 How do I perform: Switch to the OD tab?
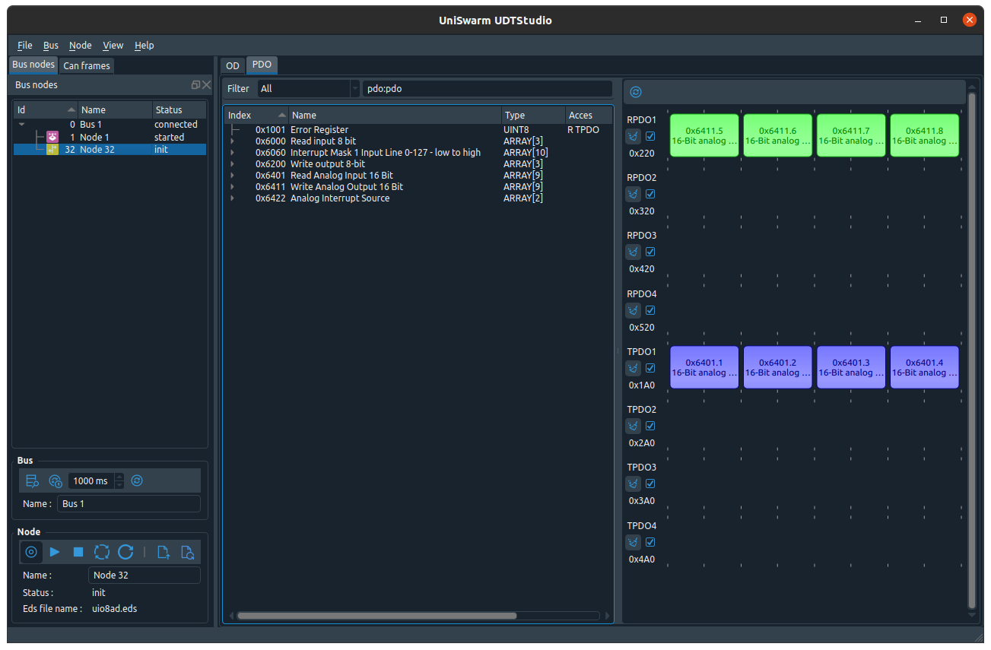click(233, 66)
